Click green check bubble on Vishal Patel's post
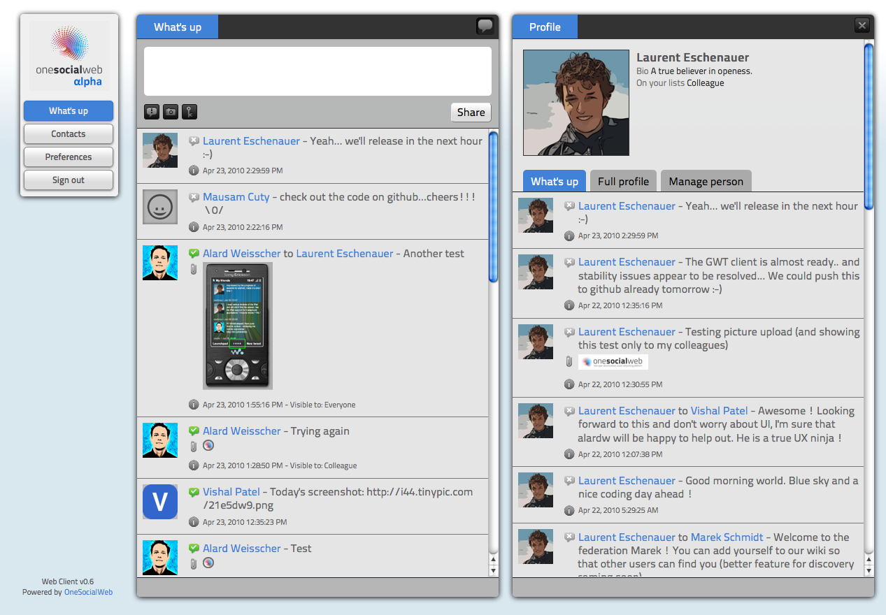The width and height of the screenshot is (886, 615). [194, 492]
